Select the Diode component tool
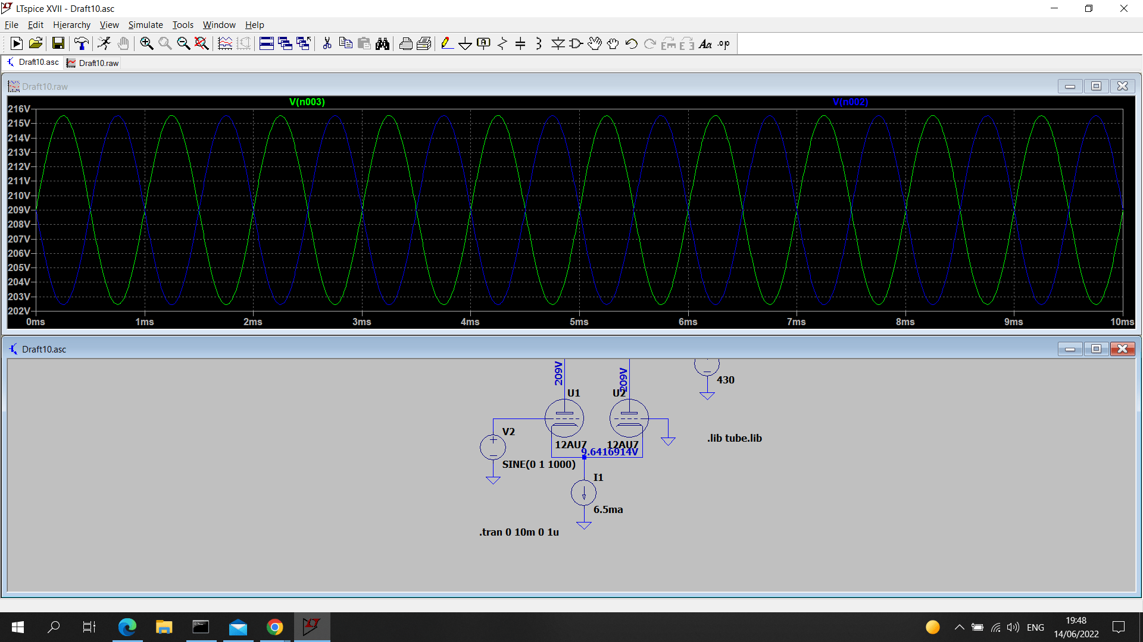1143x642 pixels. [x=558, y=43]
